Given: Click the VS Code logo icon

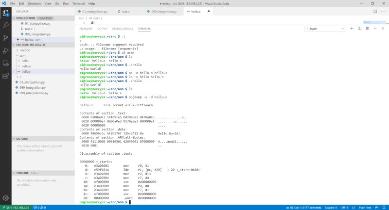Looking at the screenshot, I should (x=4, y=3).
